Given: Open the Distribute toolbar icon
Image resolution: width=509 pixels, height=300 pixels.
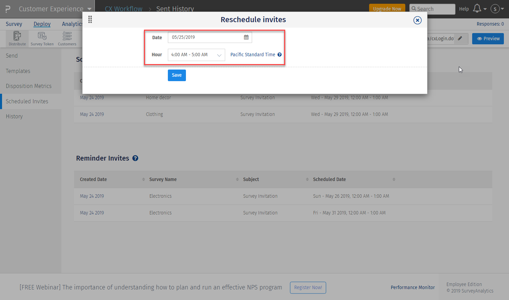Looking at the screenshot, I should pyautogui.click(x=17, y=39).
